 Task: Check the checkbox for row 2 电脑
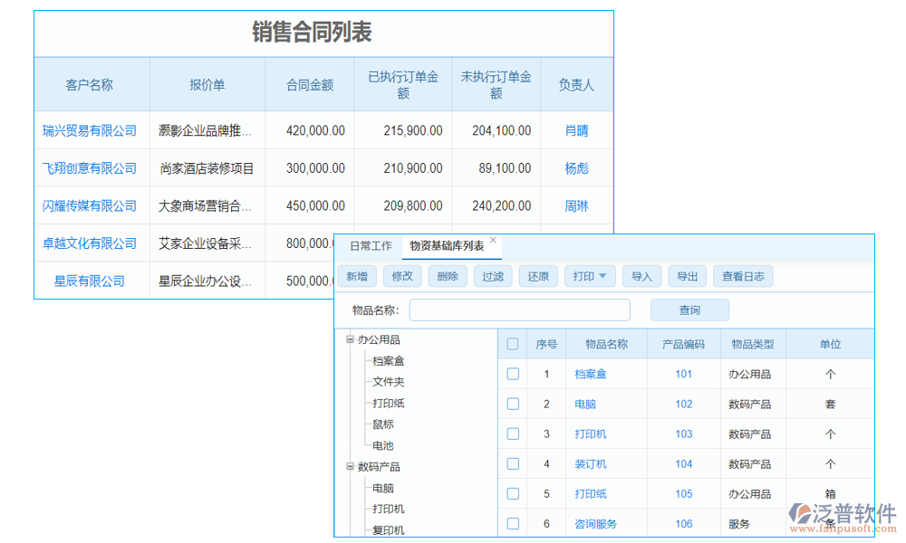[513, 404]
